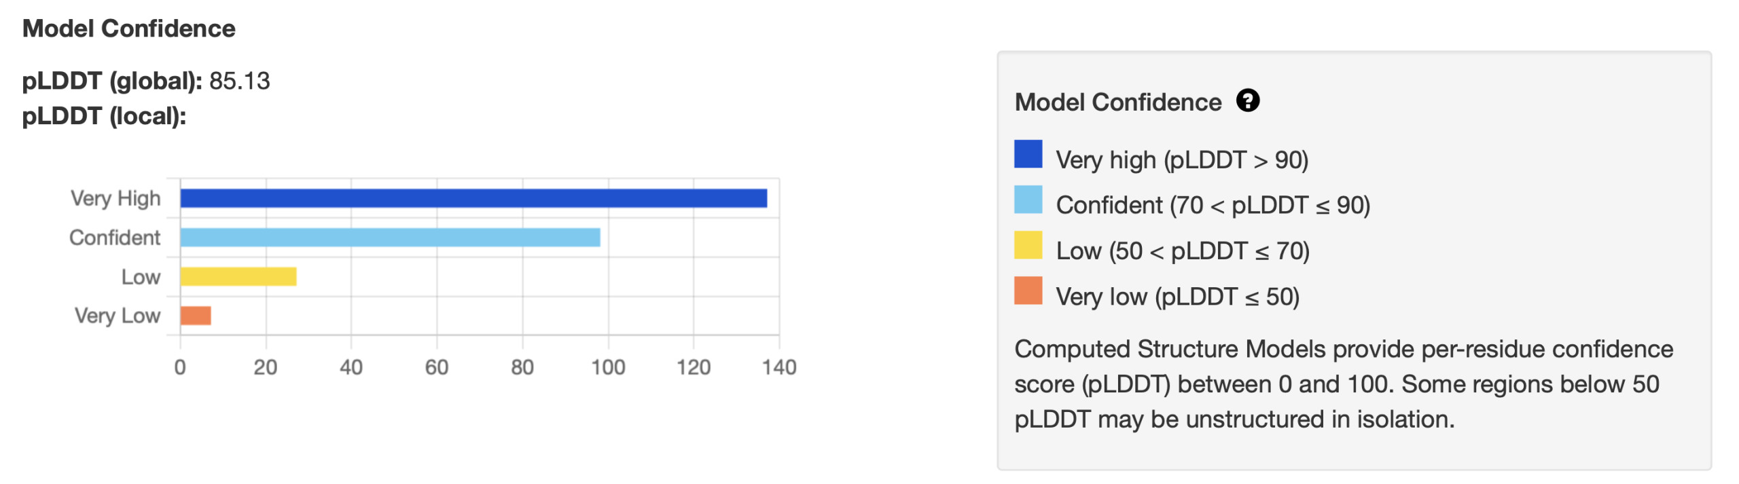Click the Model Confidence section heading
This screenshot has height=484, width=1739.
[x=128, y=29]
